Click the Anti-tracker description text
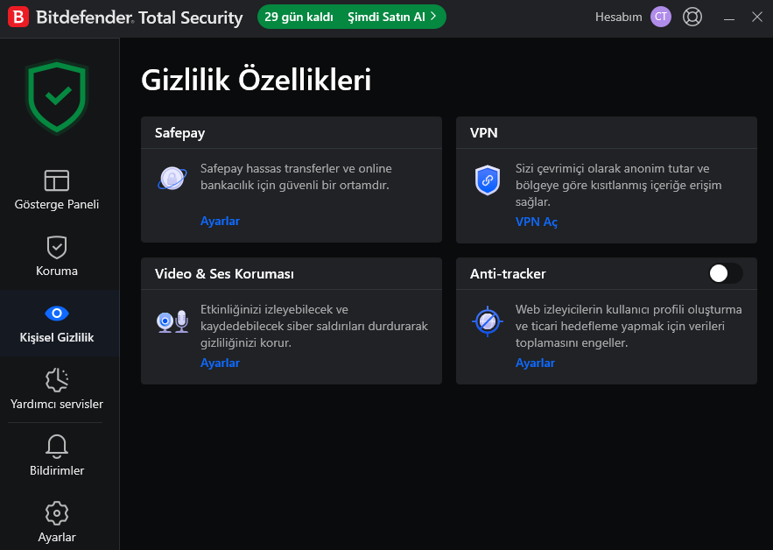The width and height of the screenshot is (773, 550). [629, 326]
